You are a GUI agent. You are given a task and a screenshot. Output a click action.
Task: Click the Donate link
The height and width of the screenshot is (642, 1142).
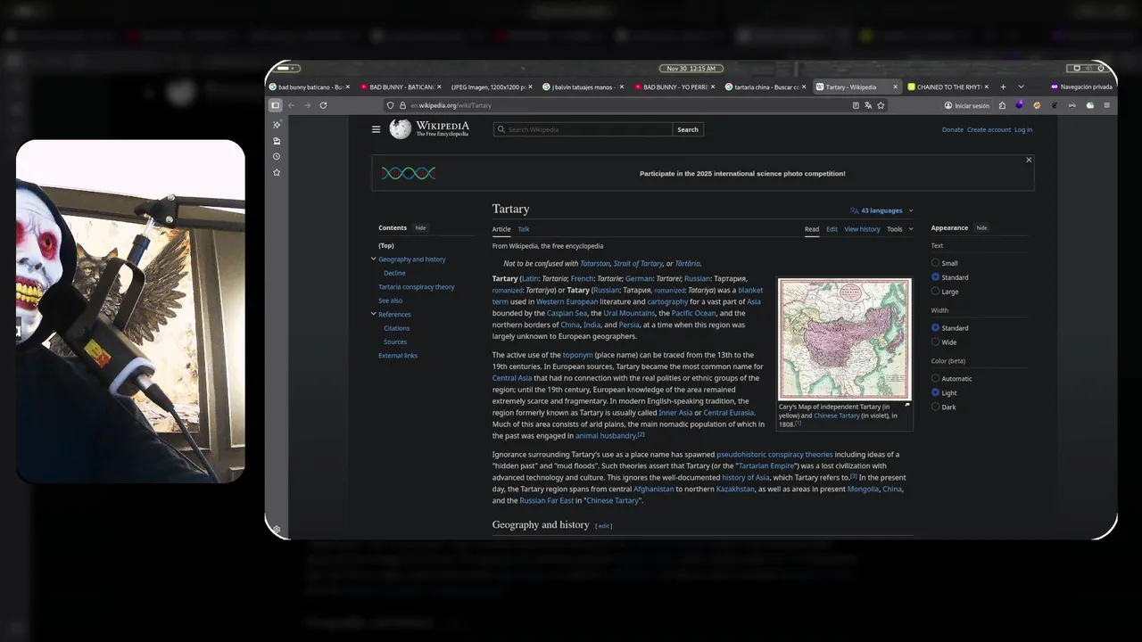(953, 130)
